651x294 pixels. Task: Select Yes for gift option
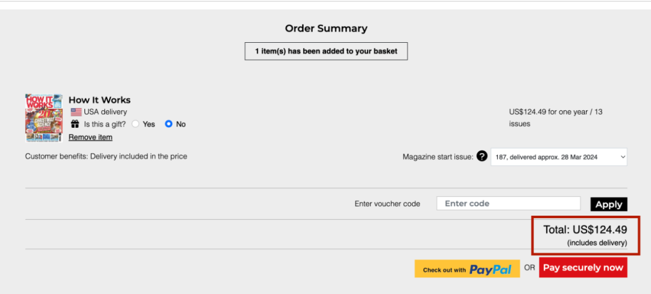136,124
